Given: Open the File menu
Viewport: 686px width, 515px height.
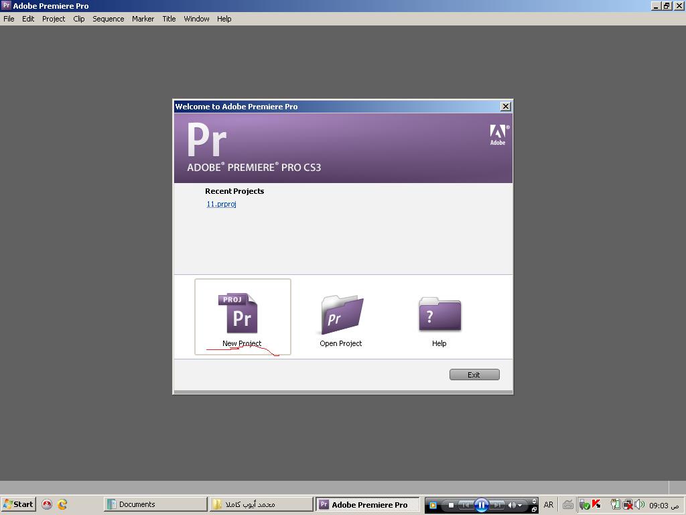Looking at the screenshot, I should (x=9, y=19).
